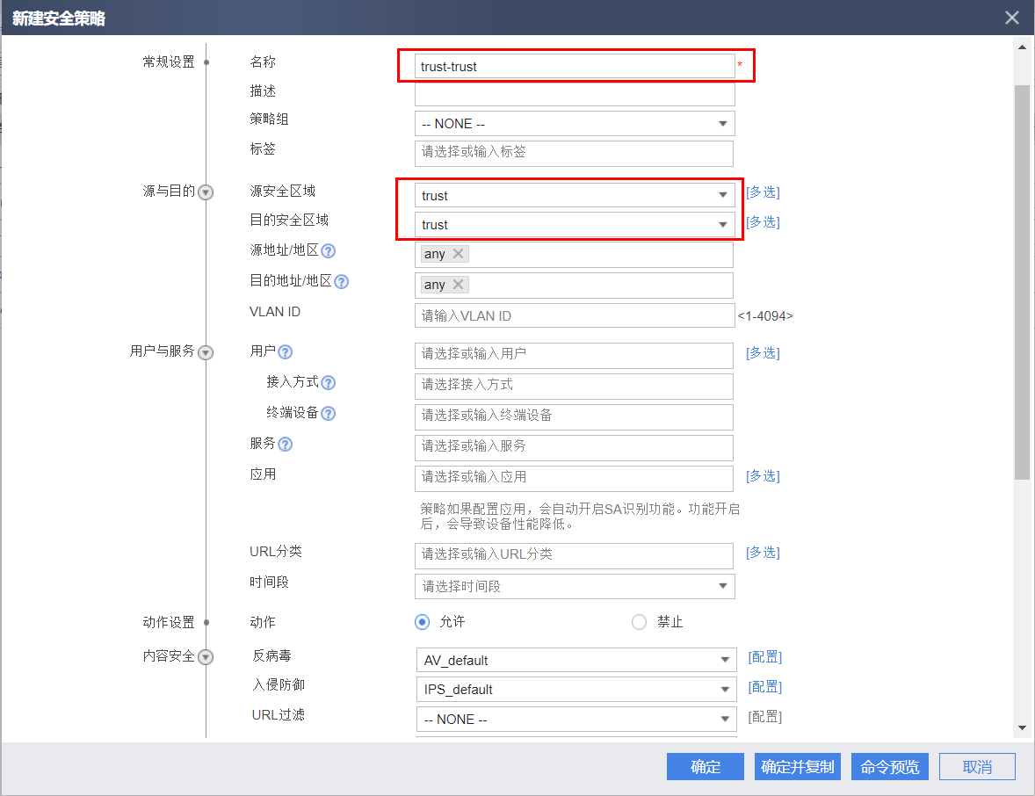Collapse the 内容安全 section
The width and height of the screenshot is (1035, 796).
coord(206,656)
